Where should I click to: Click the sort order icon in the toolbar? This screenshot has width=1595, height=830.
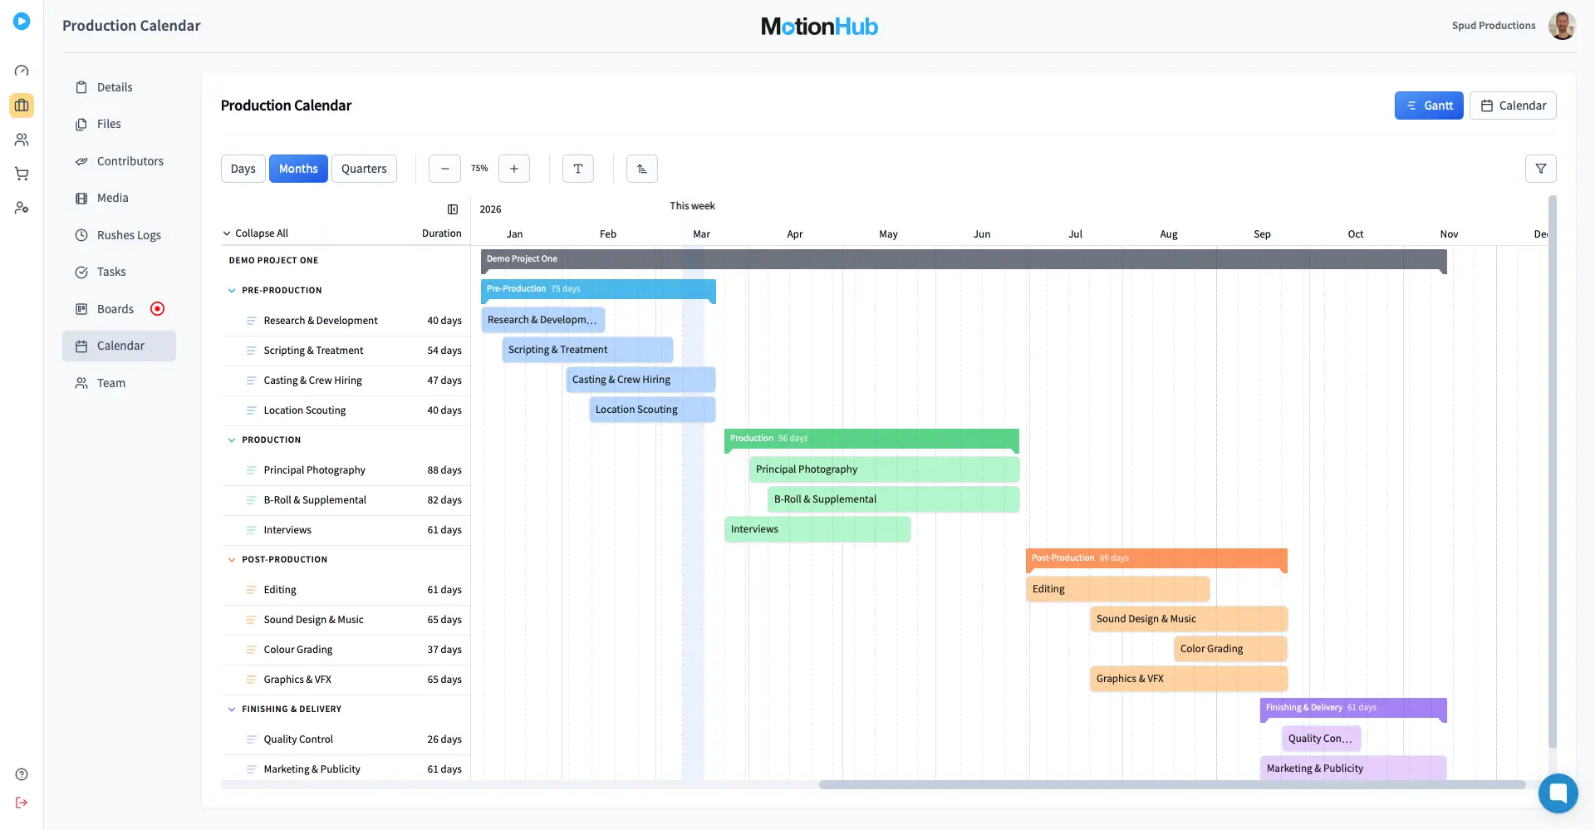click(x=641, y=168)
